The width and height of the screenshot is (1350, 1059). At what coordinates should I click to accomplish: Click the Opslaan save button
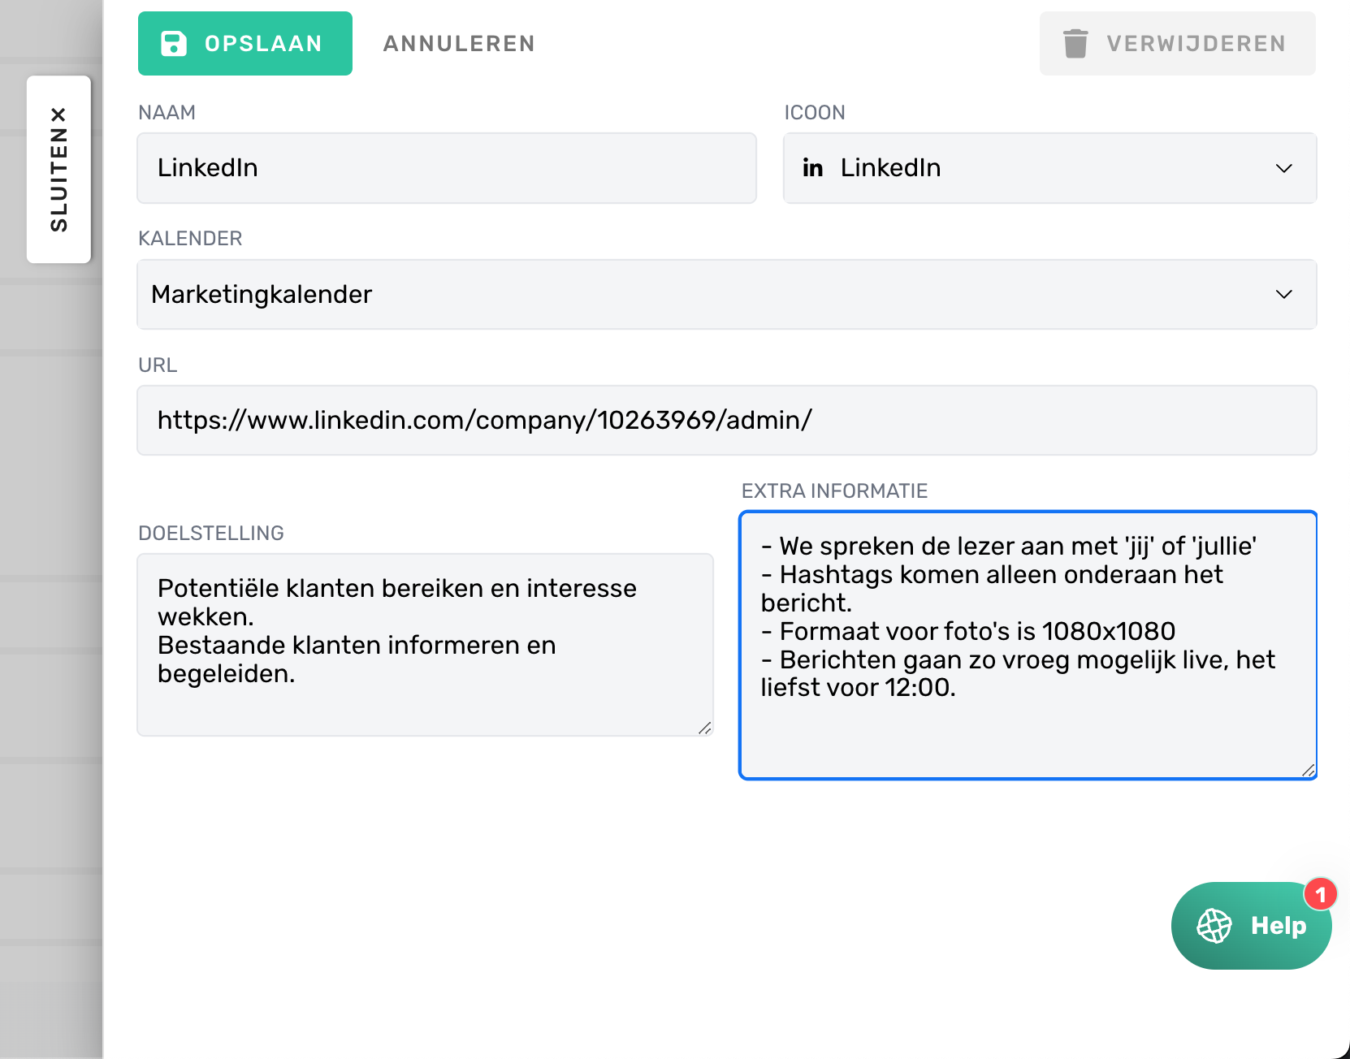(244, 44)
